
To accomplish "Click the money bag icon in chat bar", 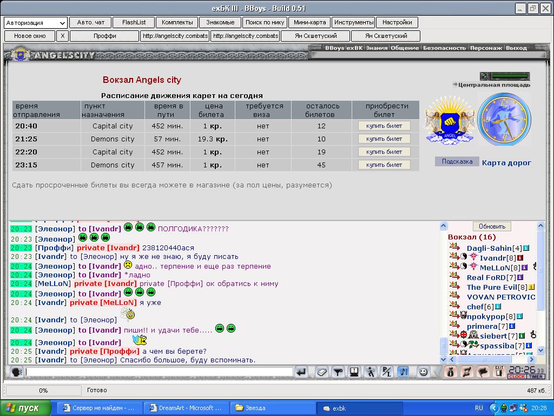I will (x=451, y=372).
